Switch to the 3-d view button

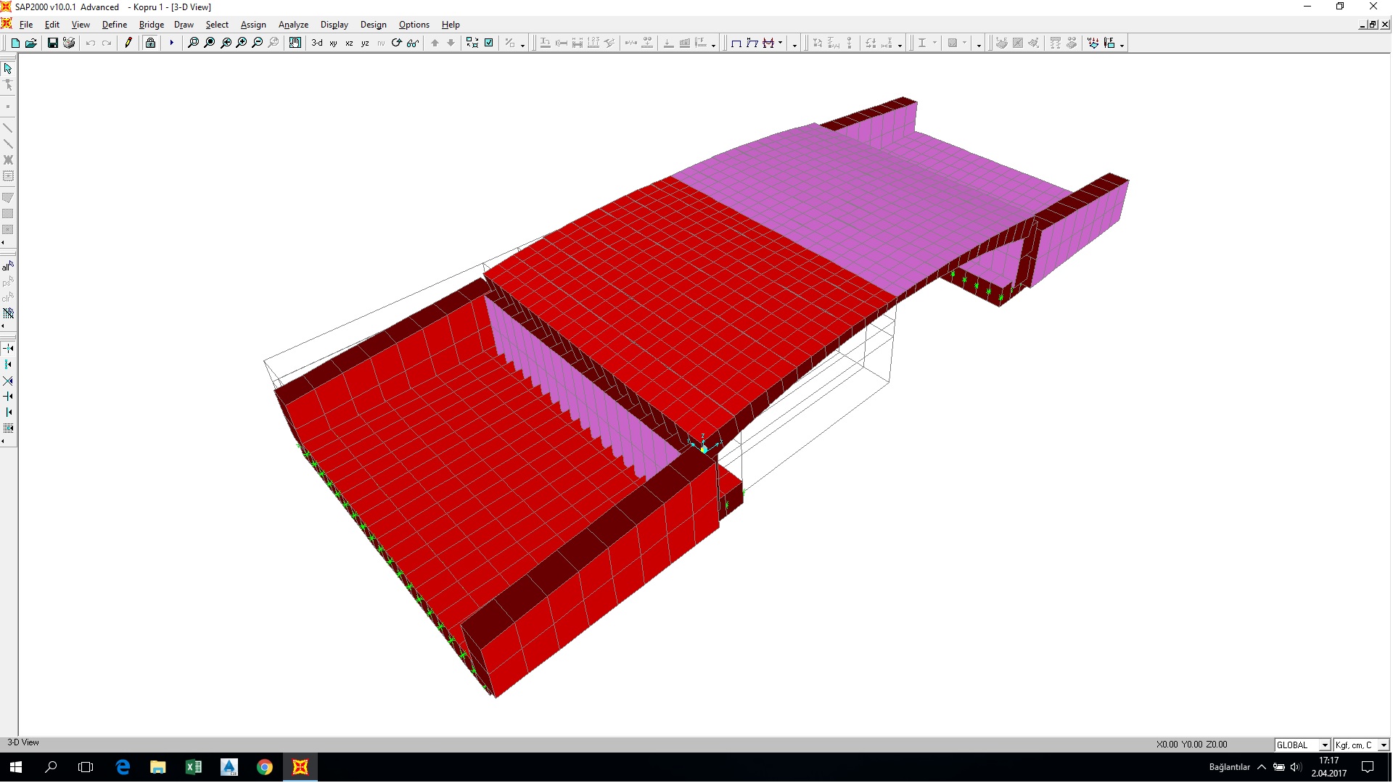tap(317, 43)
